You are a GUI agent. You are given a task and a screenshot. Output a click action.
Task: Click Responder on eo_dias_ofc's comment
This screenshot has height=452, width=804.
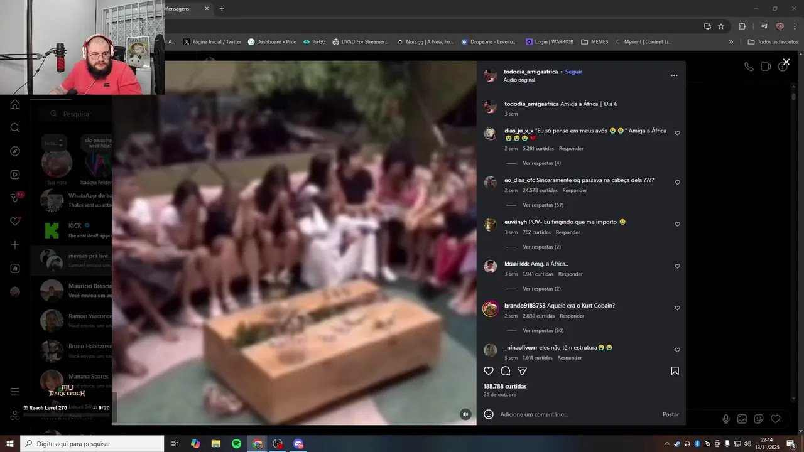[x=575, y=190]
